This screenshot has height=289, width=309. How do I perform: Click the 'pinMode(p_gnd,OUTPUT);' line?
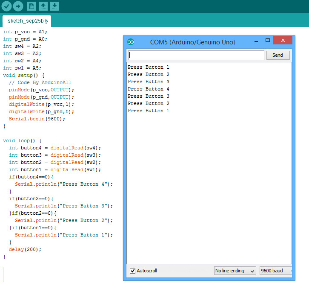41,97
